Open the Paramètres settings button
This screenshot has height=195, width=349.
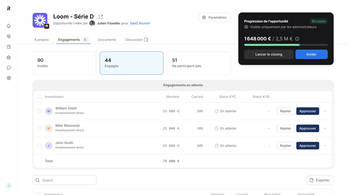(x=215, y=17)
